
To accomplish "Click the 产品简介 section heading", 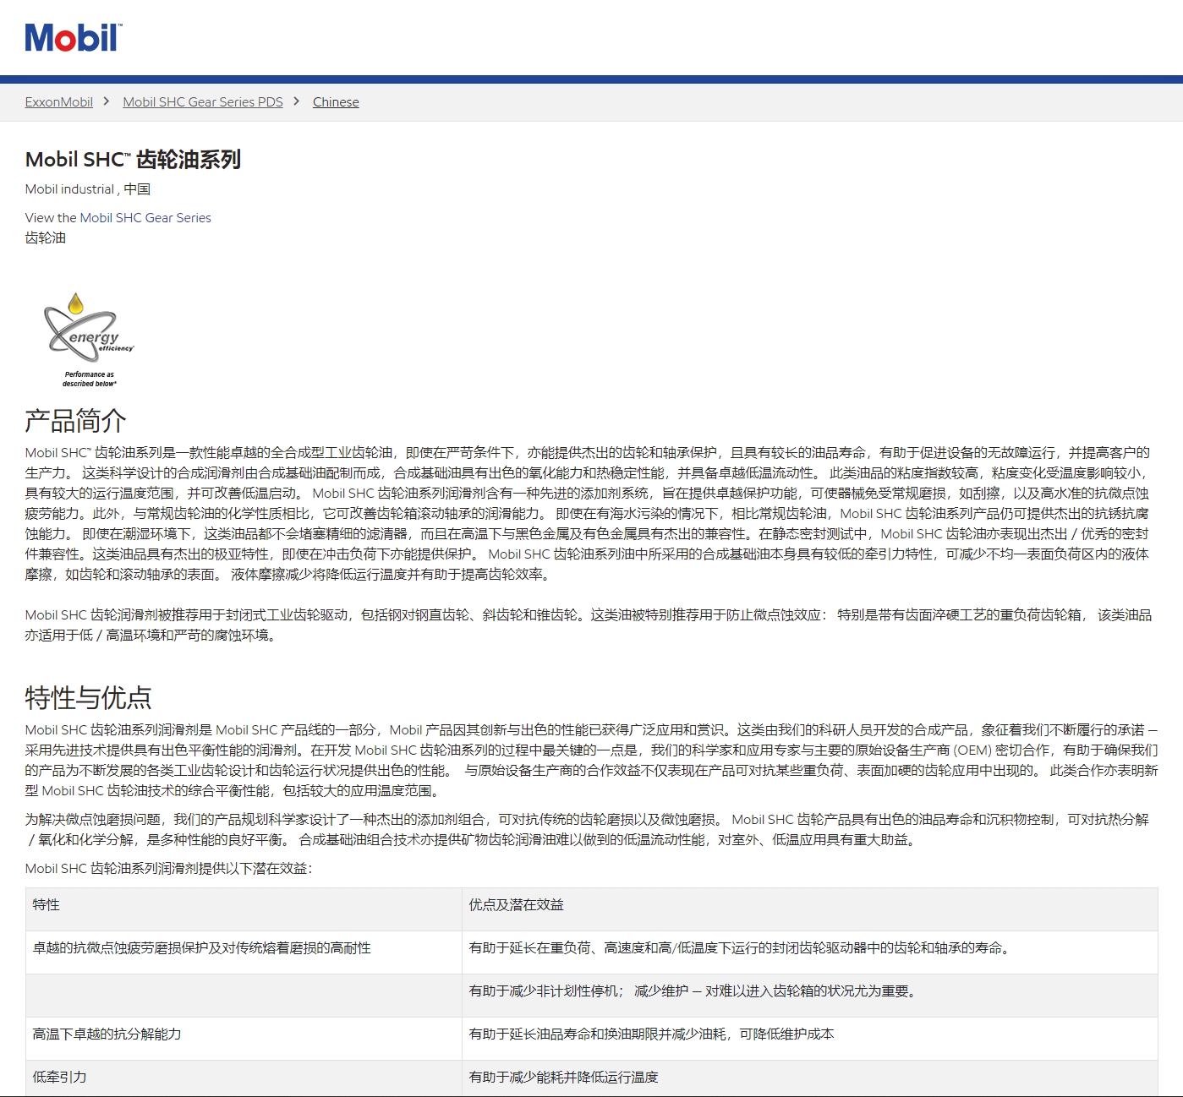I will tap(76, 421).
